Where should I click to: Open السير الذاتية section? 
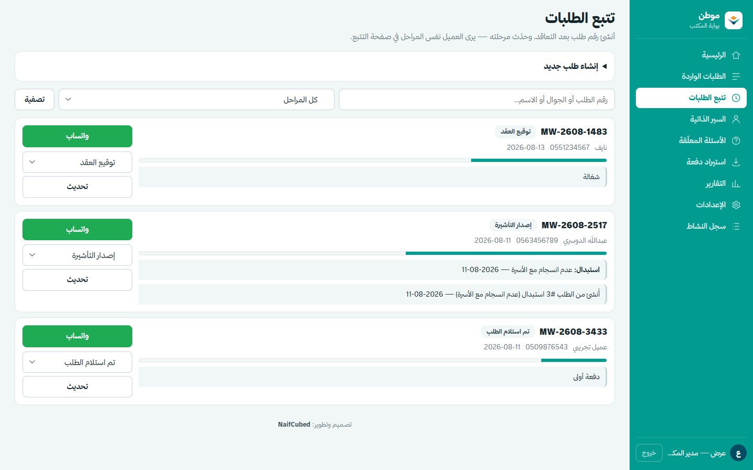pyautogui.click(x=691, y=119)
